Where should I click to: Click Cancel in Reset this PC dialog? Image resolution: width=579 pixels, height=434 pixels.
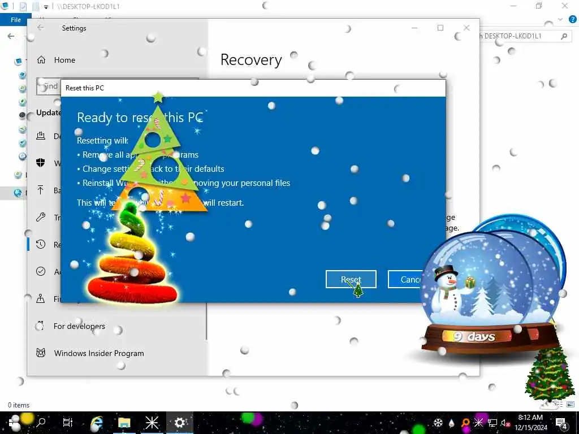click(x=410, y=279)
